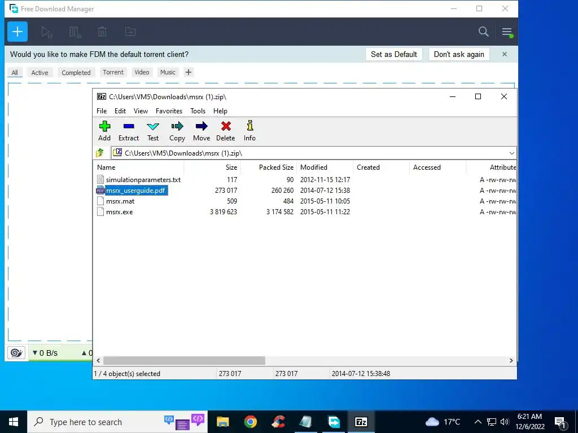Sort by the Accessed column header

(437, 167)
